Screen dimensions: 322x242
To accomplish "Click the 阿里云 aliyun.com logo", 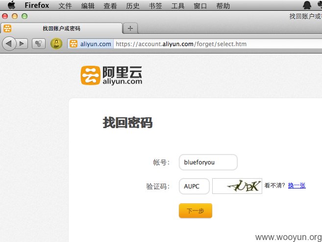I will coord(112,75).
